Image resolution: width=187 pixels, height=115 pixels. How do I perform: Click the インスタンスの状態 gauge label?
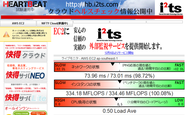pyautogui.click(x=86, y=84)
